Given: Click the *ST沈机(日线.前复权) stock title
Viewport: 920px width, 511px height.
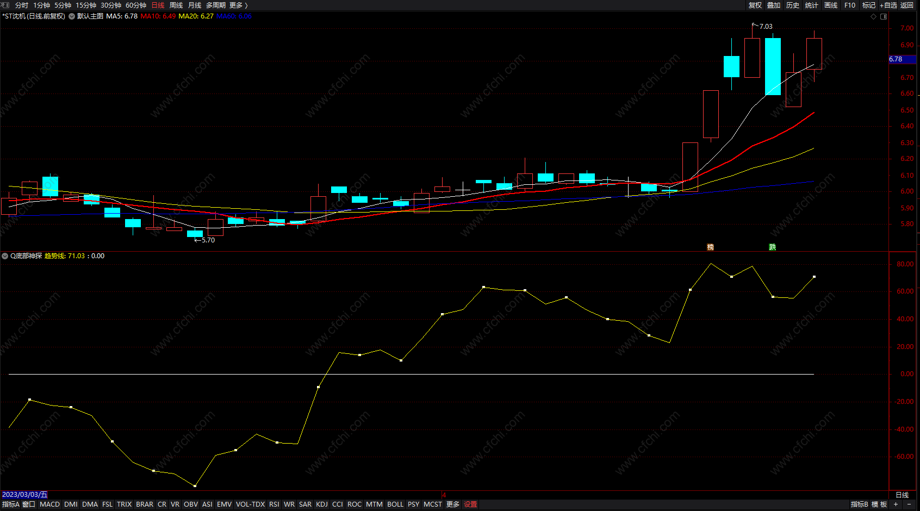Looking at the screenshot, I should click(34, 16).
